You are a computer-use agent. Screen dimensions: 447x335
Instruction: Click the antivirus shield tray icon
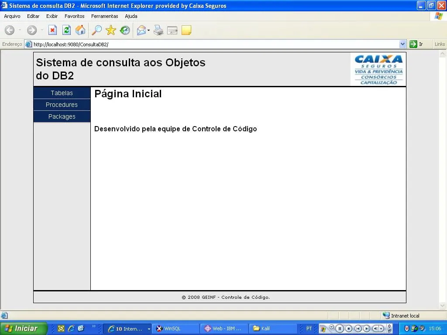point(407,328)
